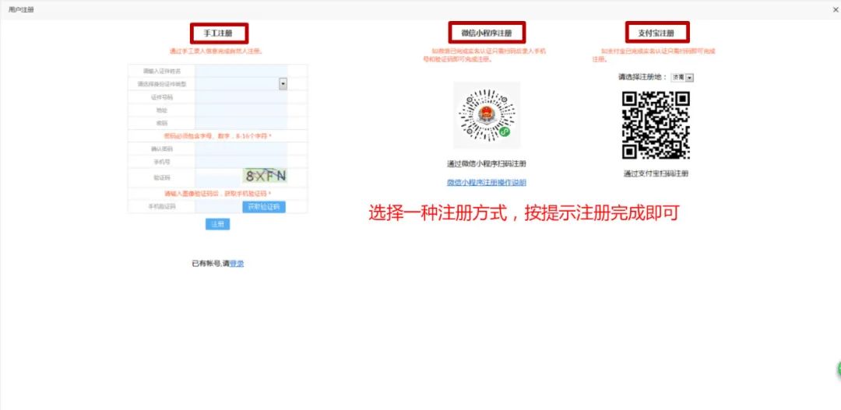Click the red captcha instruction hint text

(218, 194)
